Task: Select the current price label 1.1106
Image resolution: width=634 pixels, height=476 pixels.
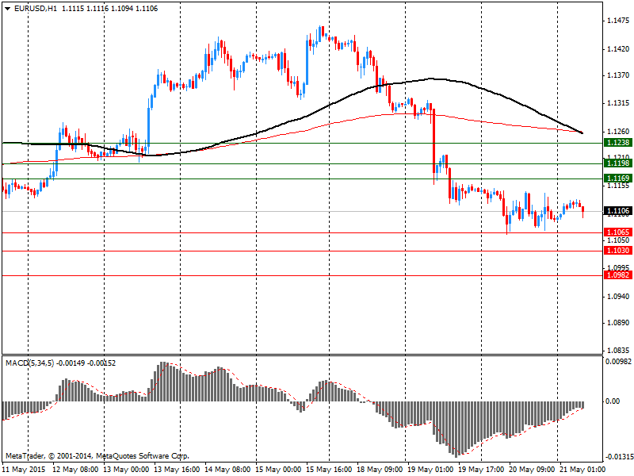Action: [617, 211]
